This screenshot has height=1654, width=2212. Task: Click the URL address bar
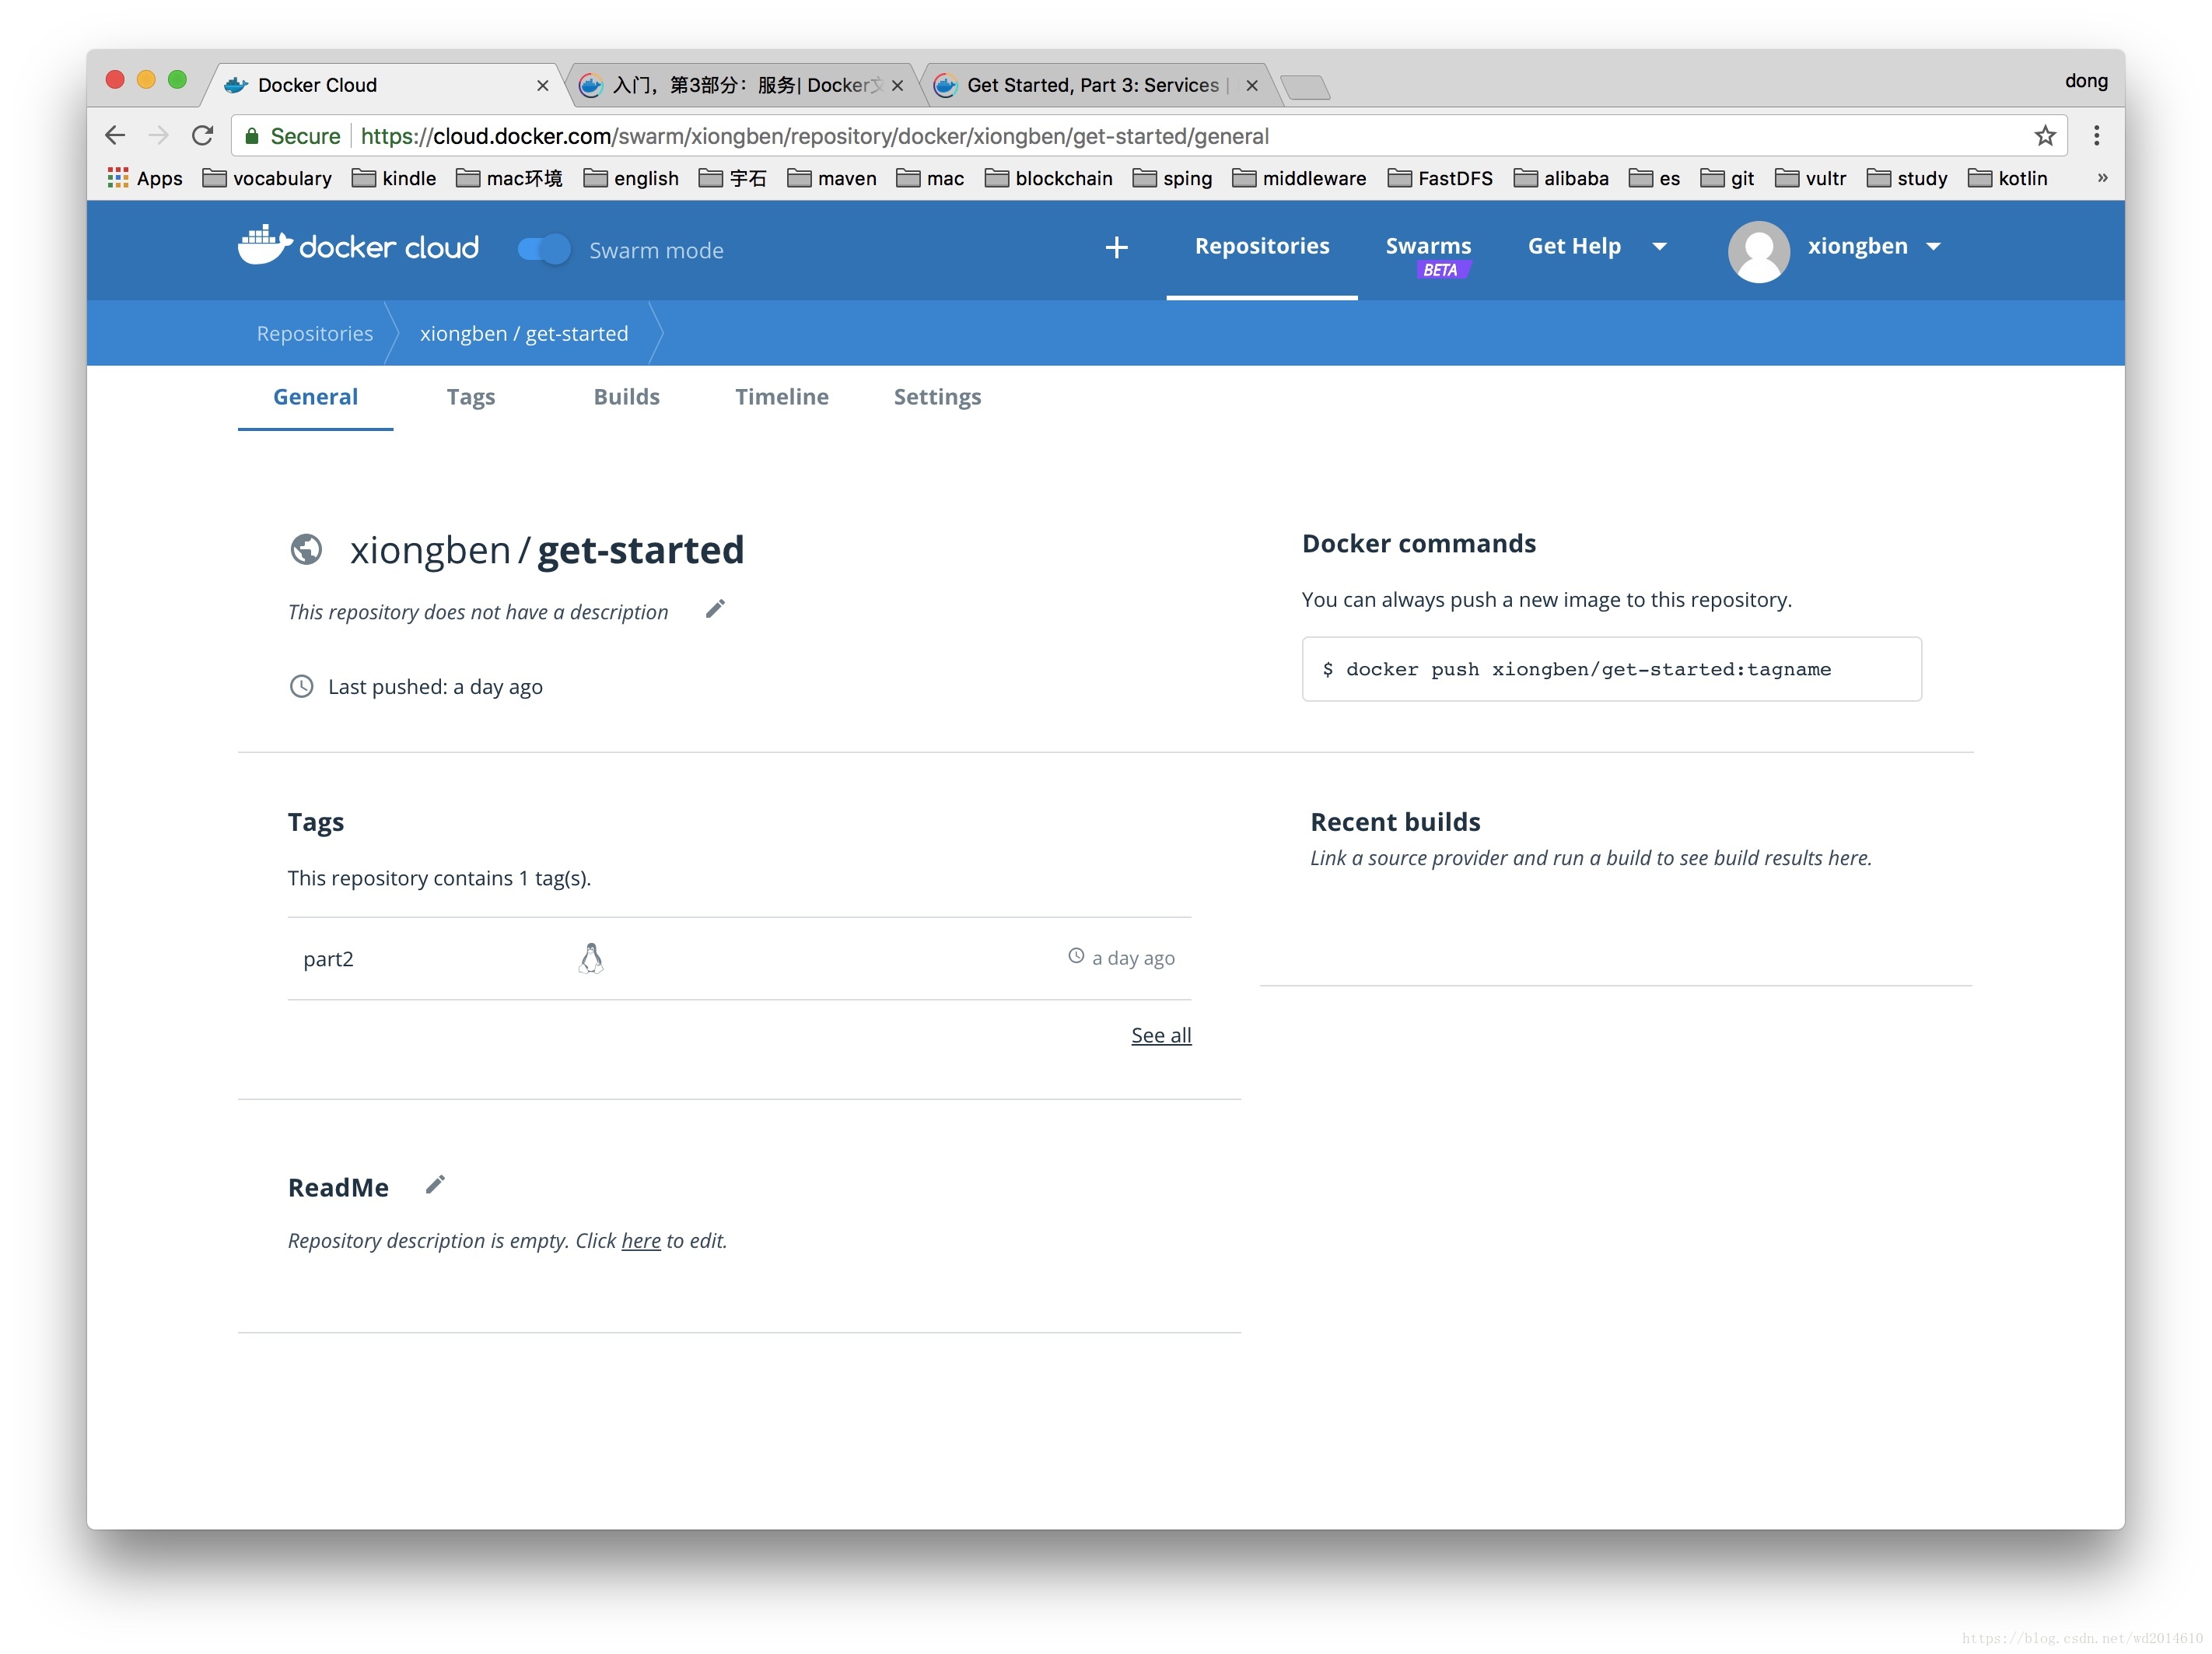click(1150, 136)
